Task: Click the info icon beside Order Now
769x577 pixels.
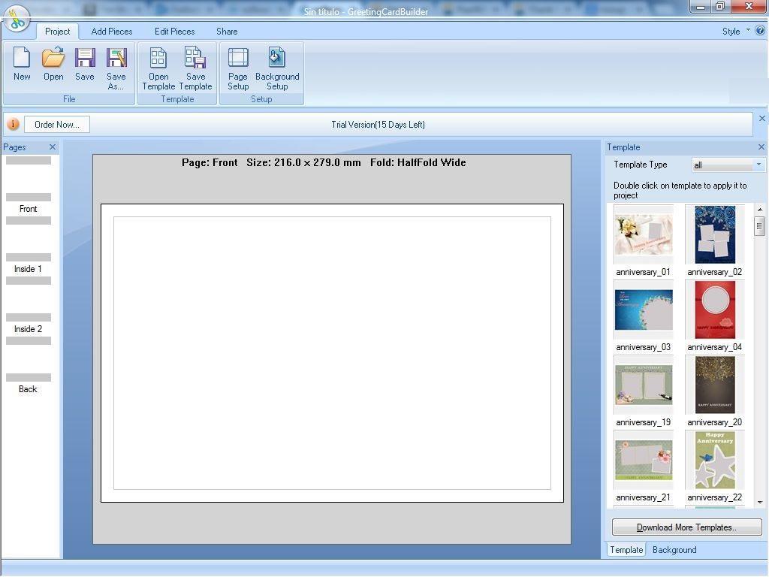Action: [x=12, y=124]
